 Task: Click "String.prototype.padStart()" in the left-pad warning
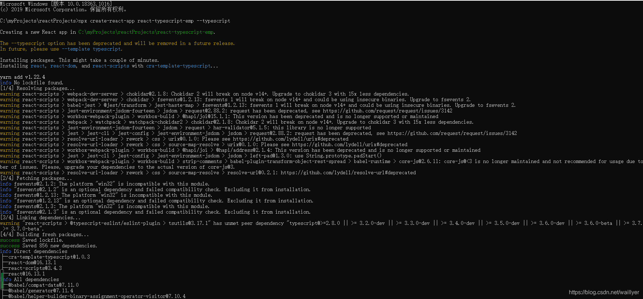click(344, 156)
